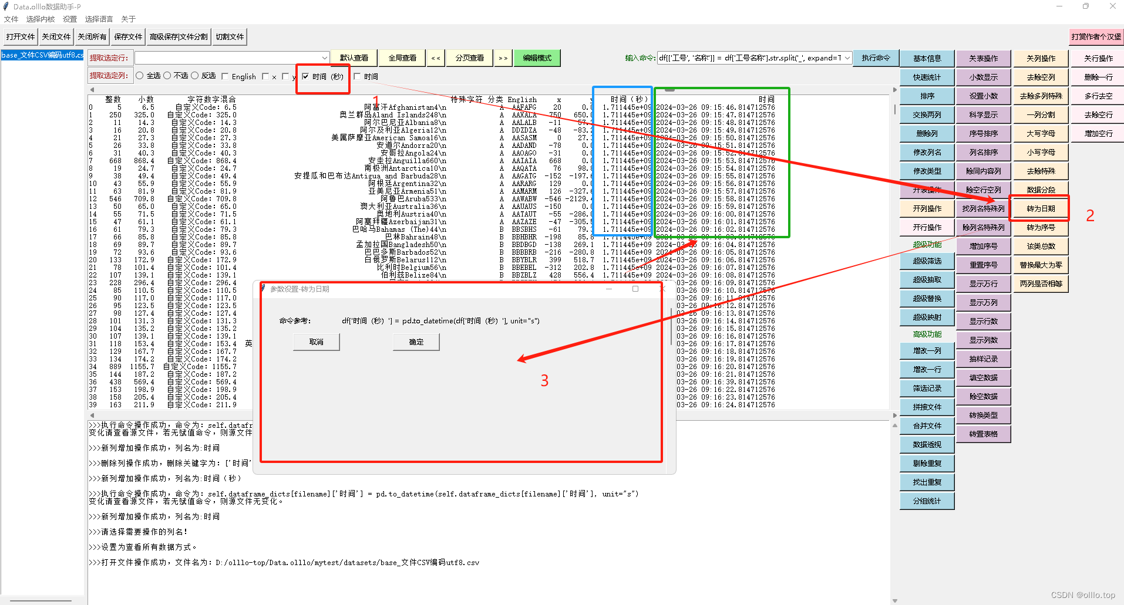Open the 选择内核 menu
Screen dimensions: 1124x605
(x=41, y=19)
